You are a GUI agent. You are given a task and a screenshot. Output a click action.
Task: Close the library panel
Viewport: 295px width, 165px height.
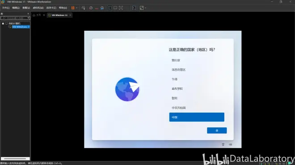(x=28, y=14)
